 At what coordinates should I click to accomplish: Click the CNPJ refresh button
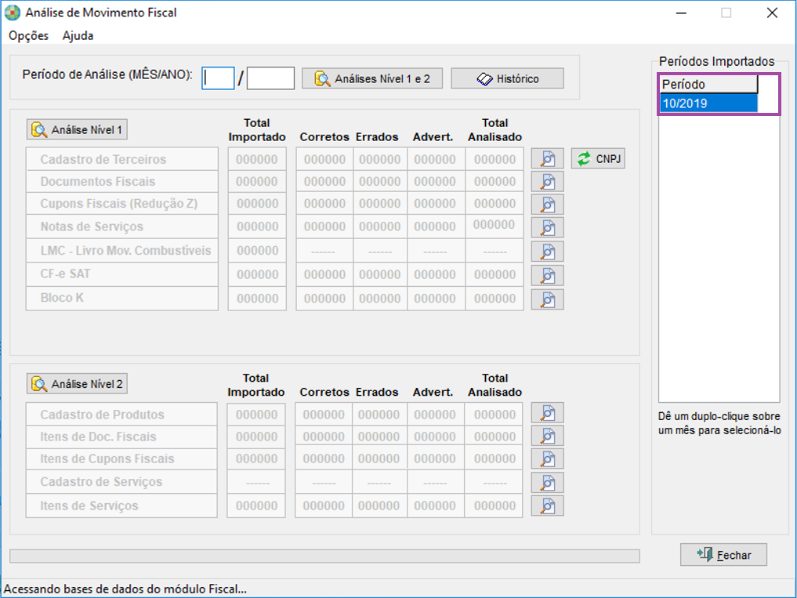point(598,158)
